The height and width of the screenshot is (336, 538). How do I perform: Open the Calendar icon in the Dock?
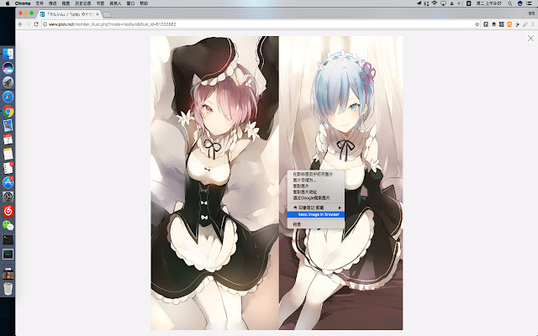[x=8, y=139]
